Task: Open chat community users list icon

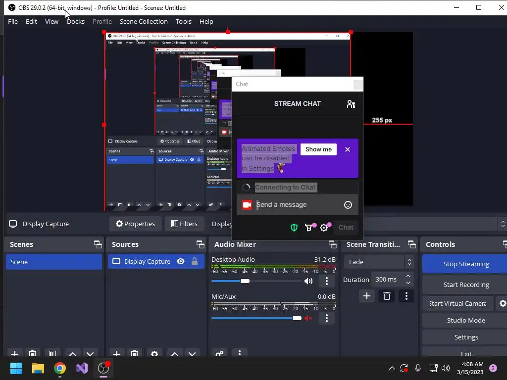Action: pyautogui.click(x=351, y=104)
